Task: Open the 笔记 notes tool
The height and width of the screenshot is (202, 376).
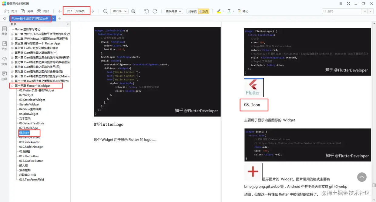Action: (x=243, y=11)
